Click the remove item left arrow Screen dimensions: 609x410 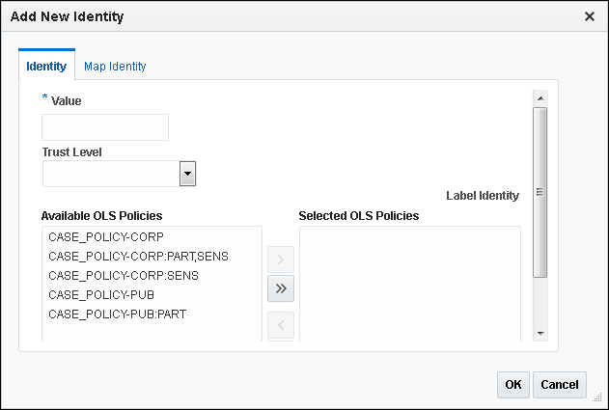280,323
